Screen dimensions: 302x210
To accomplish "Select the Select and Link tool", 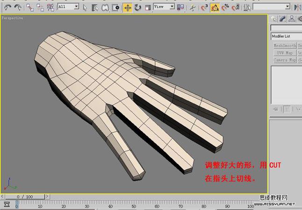I will click(x=30, y=7).
